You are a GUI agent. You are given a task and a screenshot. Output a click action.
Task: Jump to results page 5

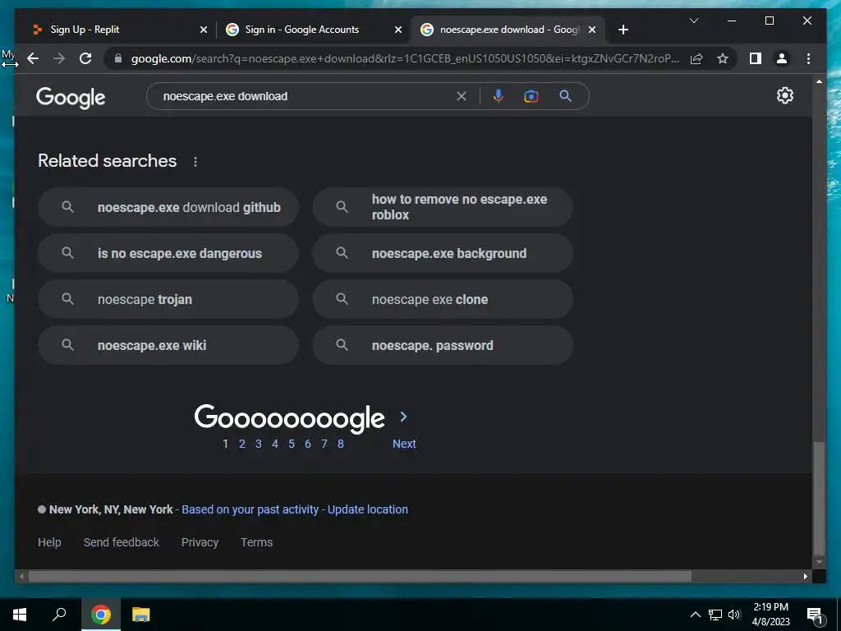(292, 444)
